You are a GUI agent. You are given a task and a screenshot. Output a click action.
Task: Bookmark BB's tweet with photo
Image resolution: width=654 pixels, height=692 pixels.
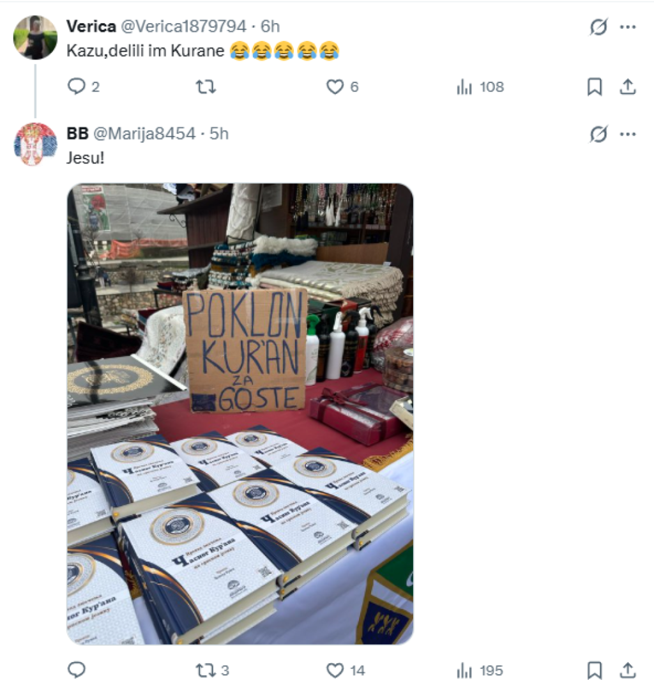(x=595, y=670)
